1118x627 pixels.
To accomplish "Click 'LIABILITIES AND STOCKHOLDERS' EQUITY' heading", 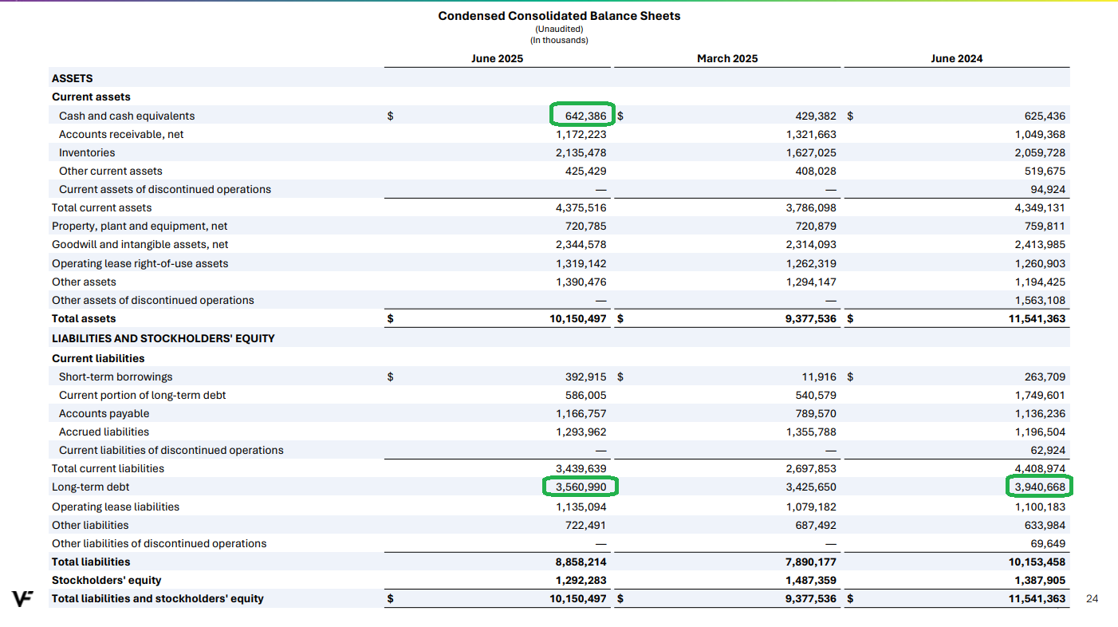I will tap(163, 338).
